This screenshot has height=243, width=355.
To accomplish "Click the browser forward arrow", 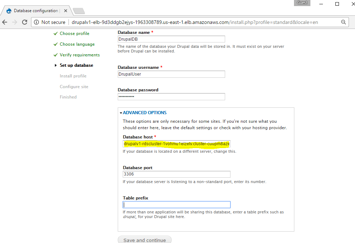I will pos(15,22).
